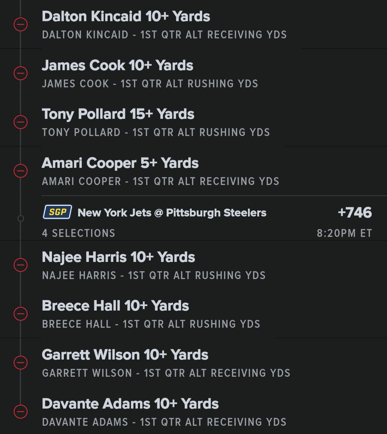Remove the James Cook rushing selection

(20, 73)
